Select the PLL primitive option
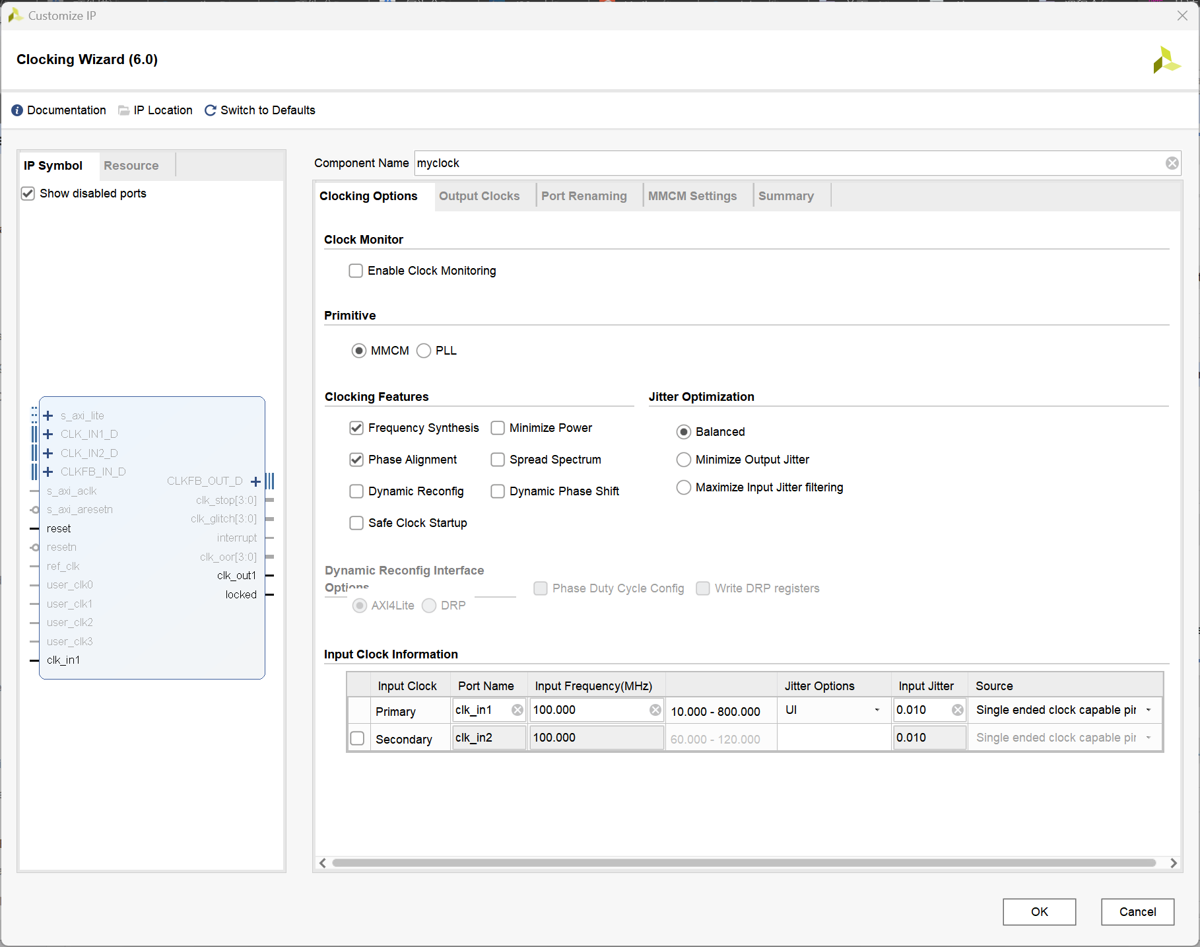The width and height of the screenshot is (1200, 947). point(424,351)
